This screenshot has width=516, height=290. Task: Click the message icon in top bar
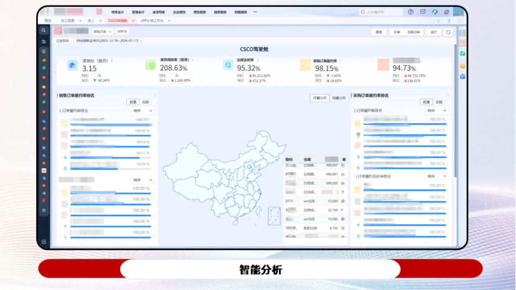click(x=423, y=12)
